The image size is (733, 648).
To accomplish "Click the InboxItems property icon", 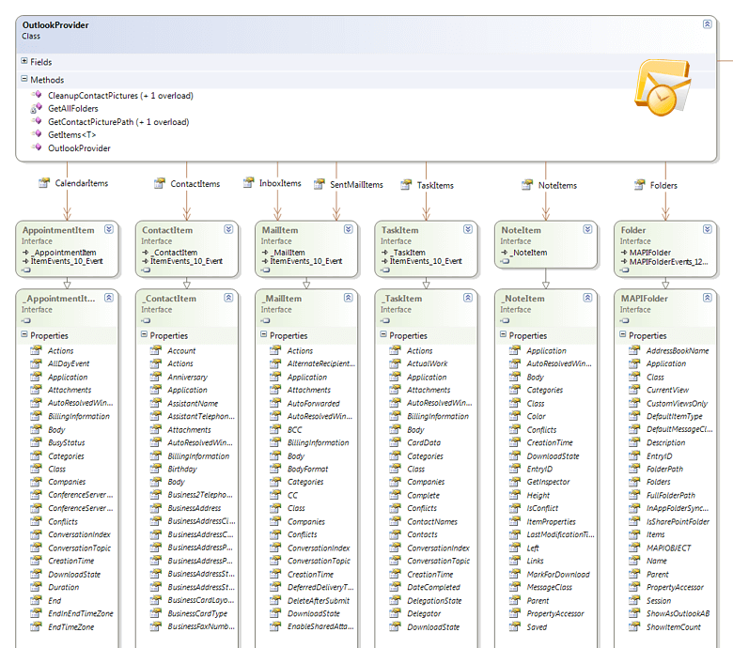I will [x=248, y=182].
